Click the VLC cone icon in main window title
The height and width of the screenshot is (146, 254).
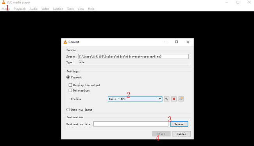coord(4,2)
